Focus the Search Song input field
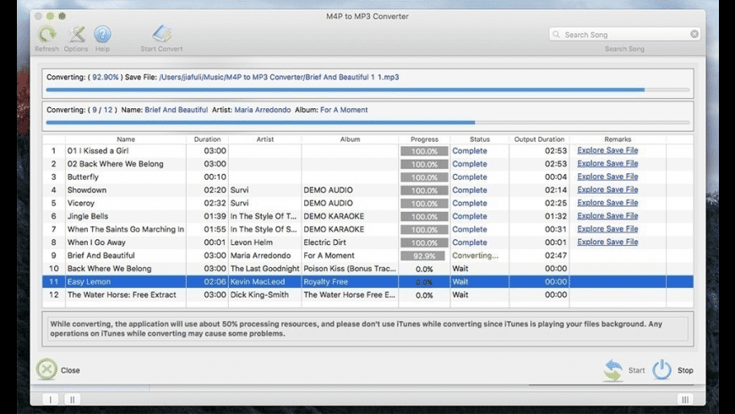 (x=624, y=35)
